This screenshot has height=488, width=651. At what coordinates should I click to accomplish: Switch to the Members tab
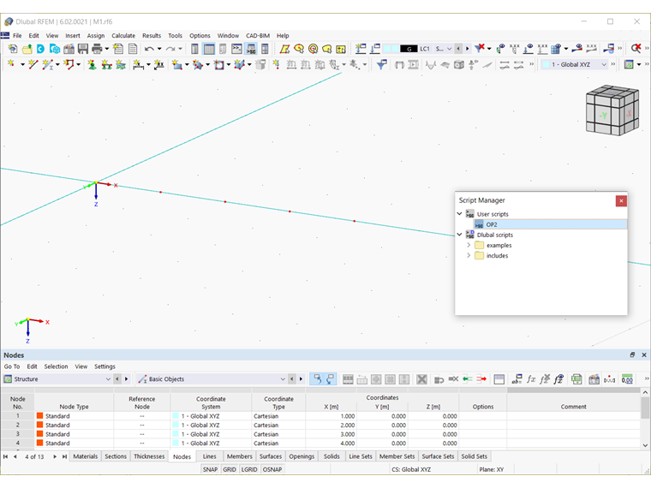(240, 456)
